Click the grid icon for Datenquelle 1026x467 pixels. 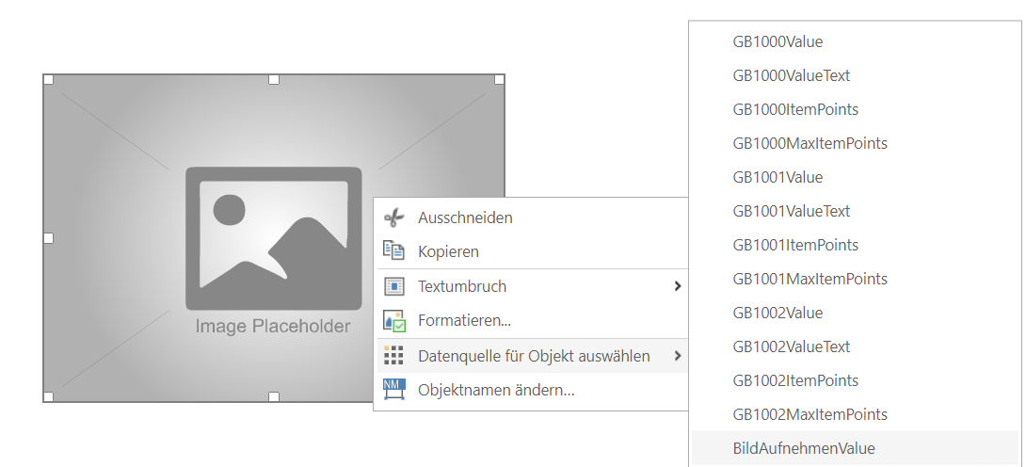pyautogui.click(x=393, y=356)
